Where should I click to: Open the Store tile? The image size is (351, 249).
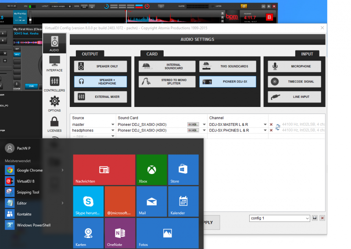pos(183,170)
